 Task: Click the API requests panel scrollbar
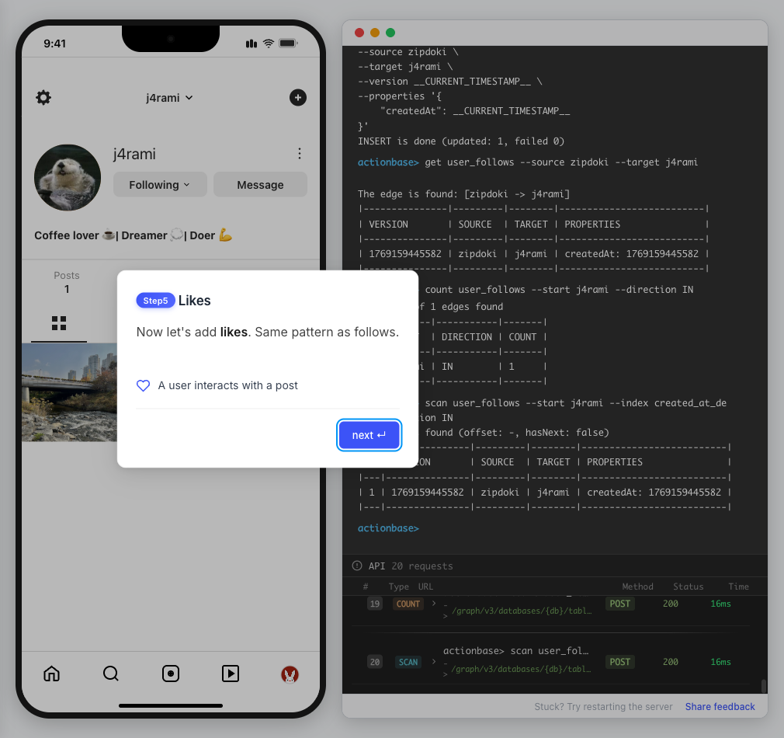[x=763, y=686]
